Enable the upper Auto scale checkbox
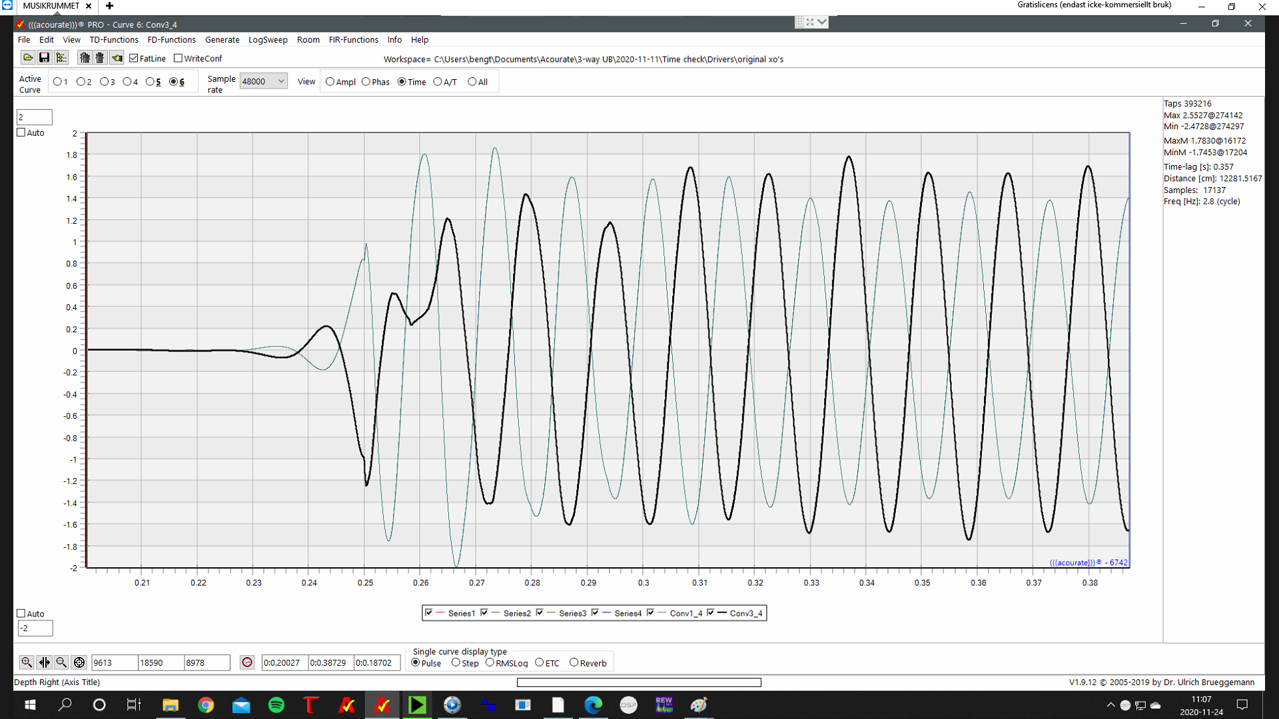The image size is (1279, 719). [x=21, y=132]
